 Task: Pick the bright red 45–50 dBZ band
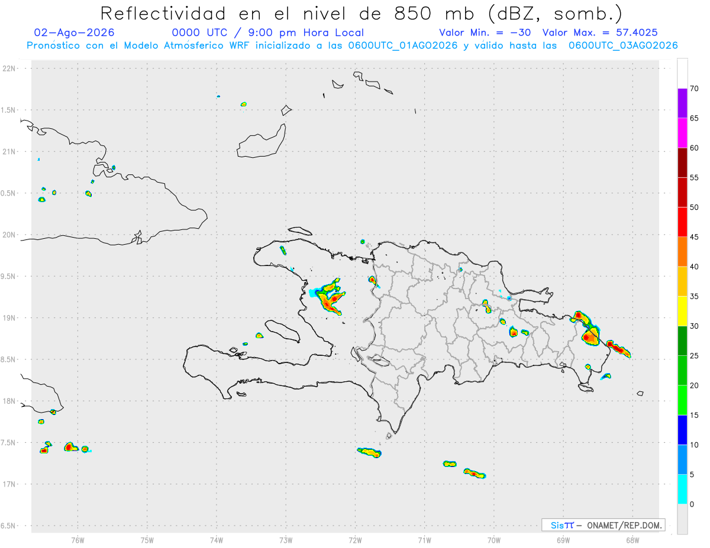(682, 222)
